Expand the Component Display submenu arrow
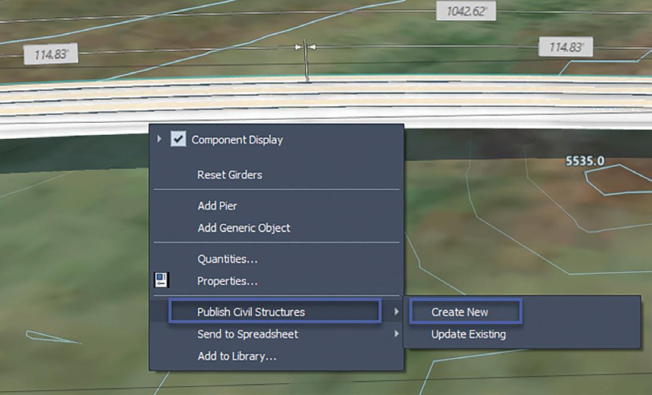The width and height of the screenshot is (652, 395). click(x=159, y=139)
